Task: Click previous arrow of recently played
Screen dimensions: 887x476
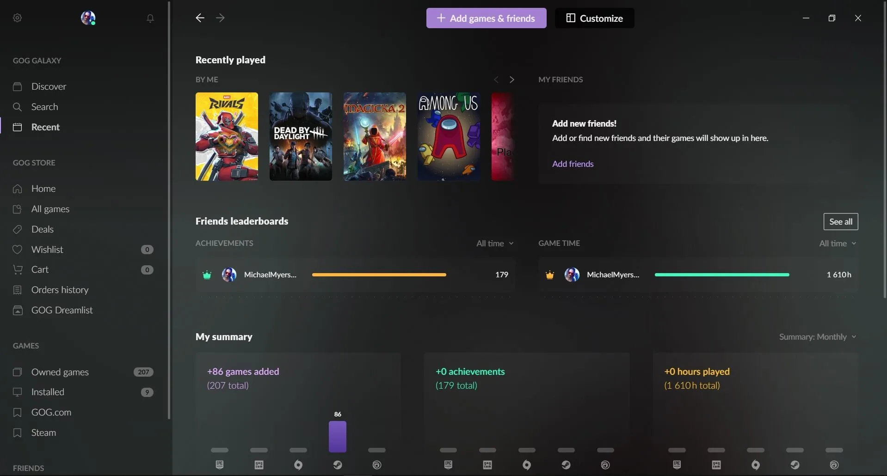Action: (496, 79)
